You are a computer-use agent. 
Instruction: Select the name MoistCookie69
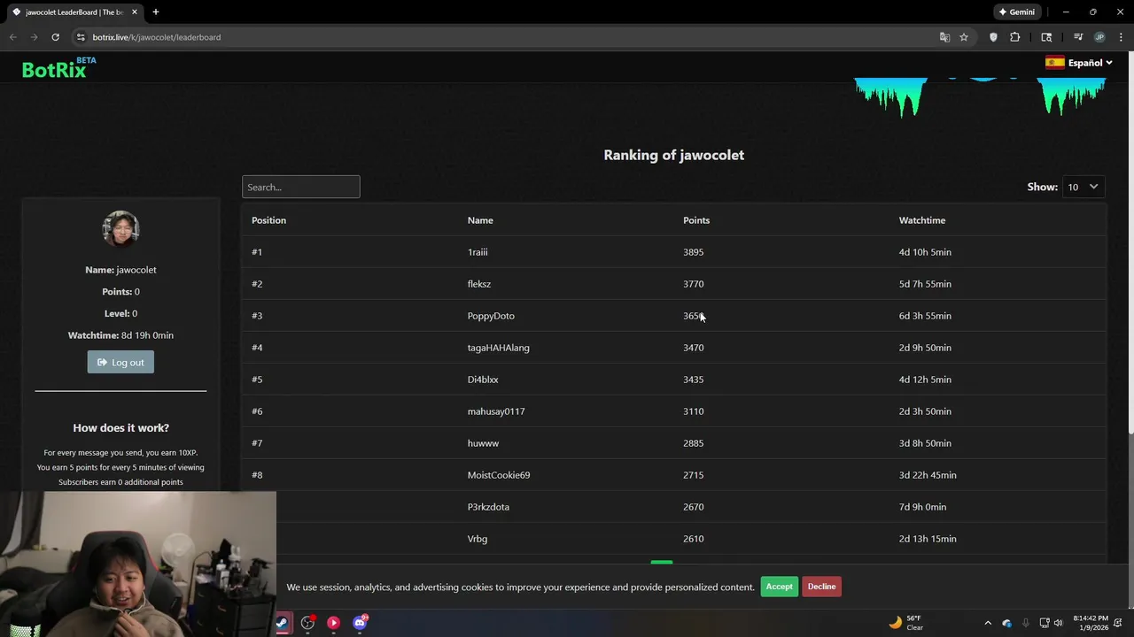coord(499,475)
